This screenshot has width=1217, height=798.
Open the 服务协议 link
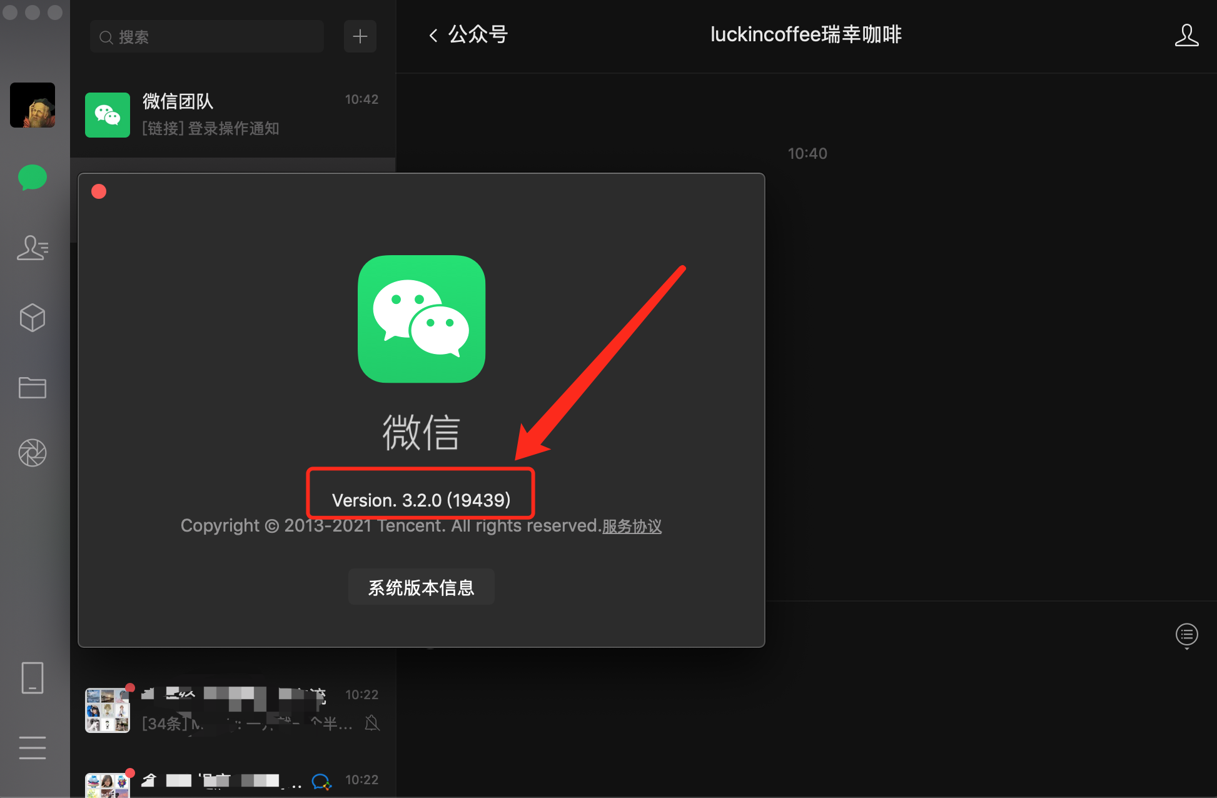[x=632, y=526]
